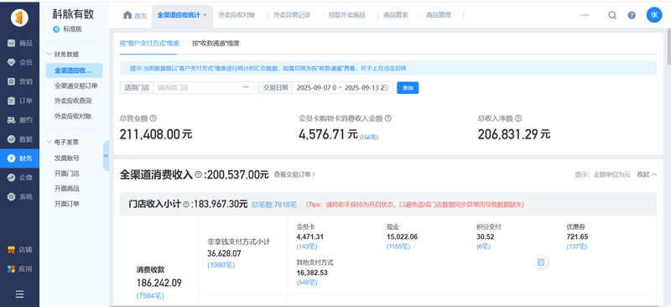Image resolution: width=671 pixels, height=307 pixels.
Task: Click the 请选择门店 store input field
Action: tap(203, 88)
